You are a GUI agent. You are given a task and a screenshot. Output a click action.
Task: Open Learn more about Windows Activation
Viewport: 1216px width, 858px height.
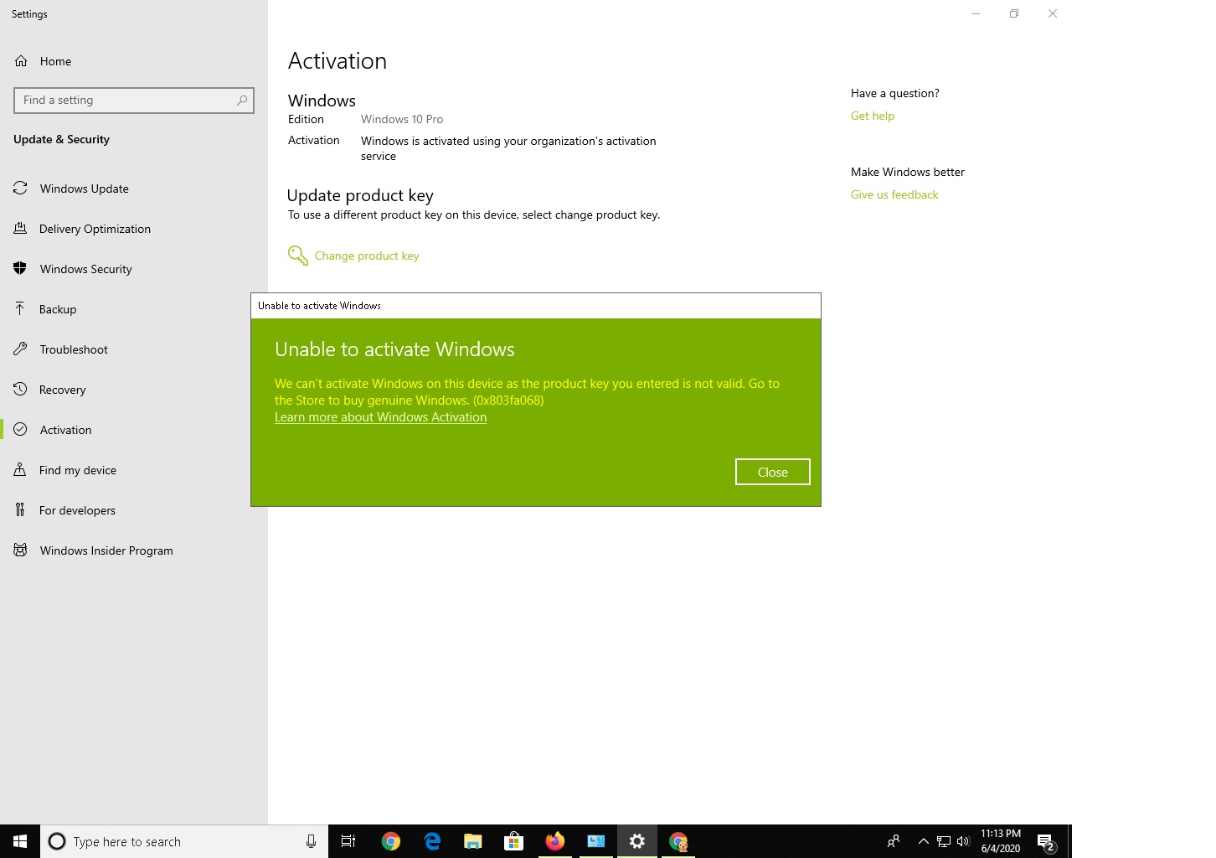click(380, 416)
